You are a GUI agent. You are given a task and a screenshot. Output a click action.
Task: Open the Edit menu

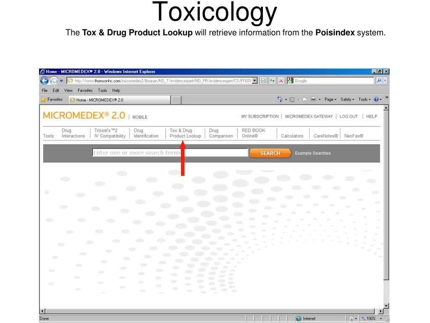pos(56,90)
